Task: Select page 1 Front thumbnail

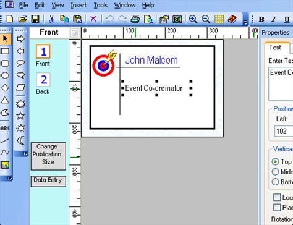Action: (x=43, y=51)
